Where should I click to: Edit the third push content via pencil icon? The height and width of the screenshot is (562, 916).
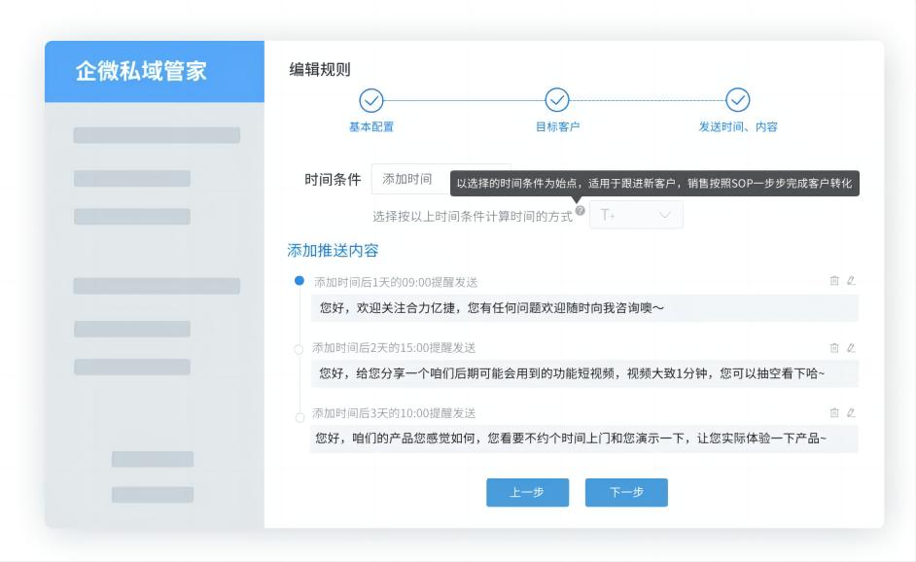pyautogui.click(x=849, y=414)
